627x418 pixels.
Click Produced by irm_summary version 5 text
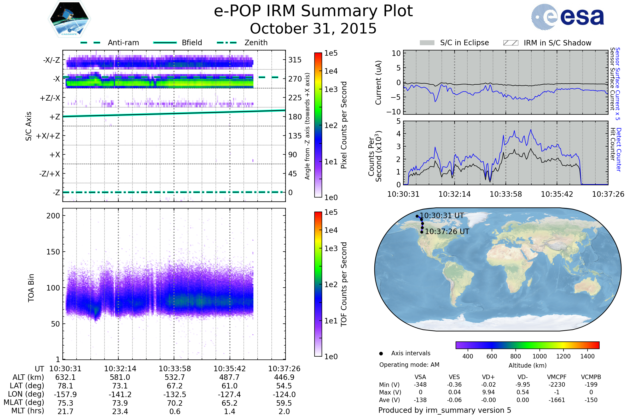pos(445,410)
